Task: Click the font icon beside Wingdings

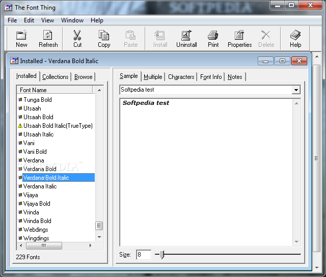Action: (x=20, y=238)
